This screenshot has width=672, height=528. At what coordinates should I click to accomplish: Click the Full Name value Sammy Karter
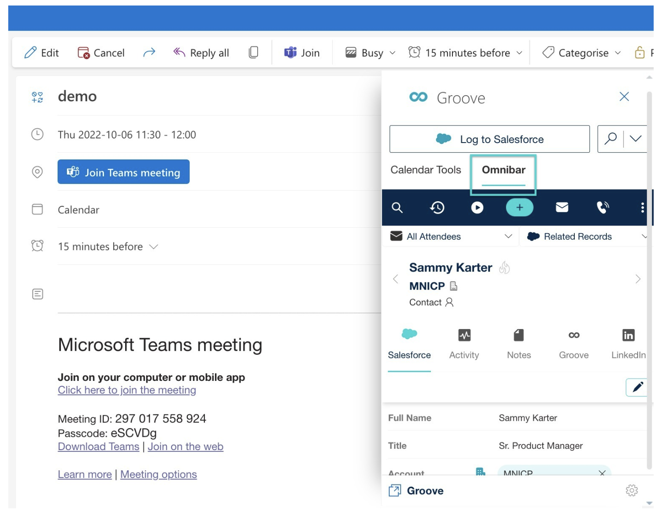(528, 418)
